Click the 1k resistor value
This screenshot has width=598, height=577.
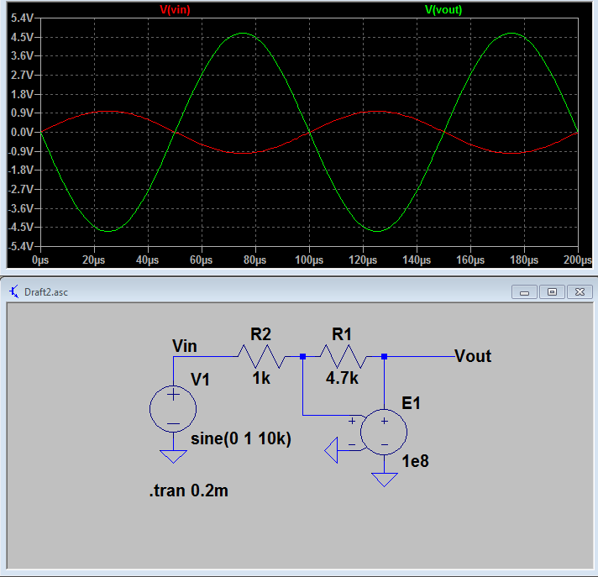coord(261,378)
